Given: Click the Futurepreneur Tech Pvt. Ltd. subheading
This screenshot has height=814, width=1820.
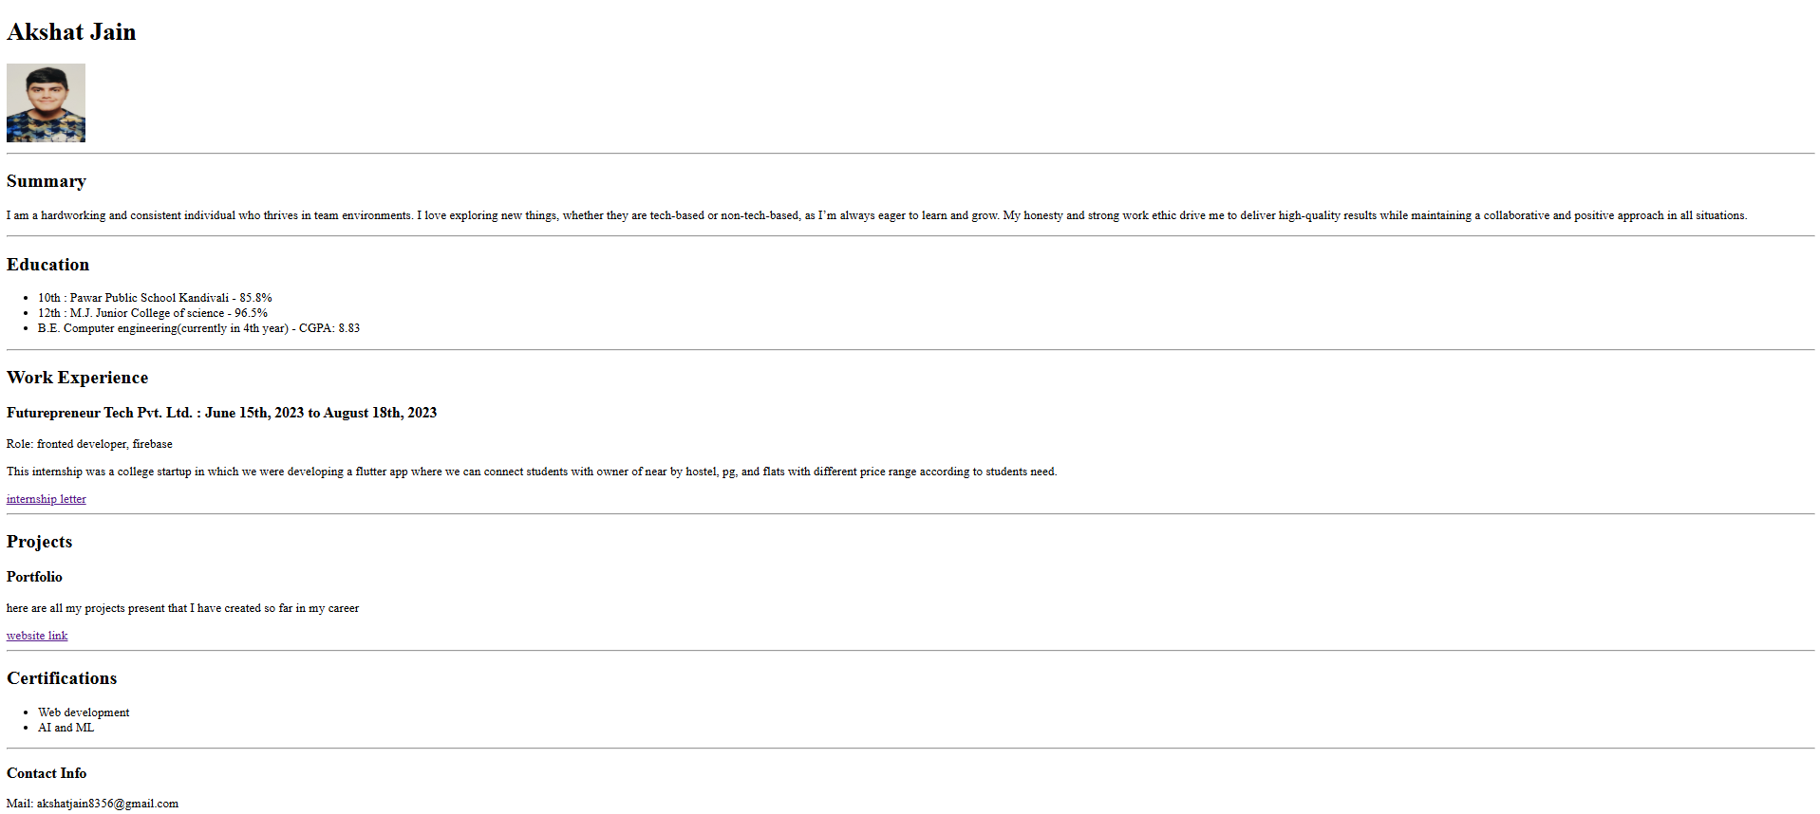Looking at the screenshot, I should pyautogui.click(x=221, y=413).
